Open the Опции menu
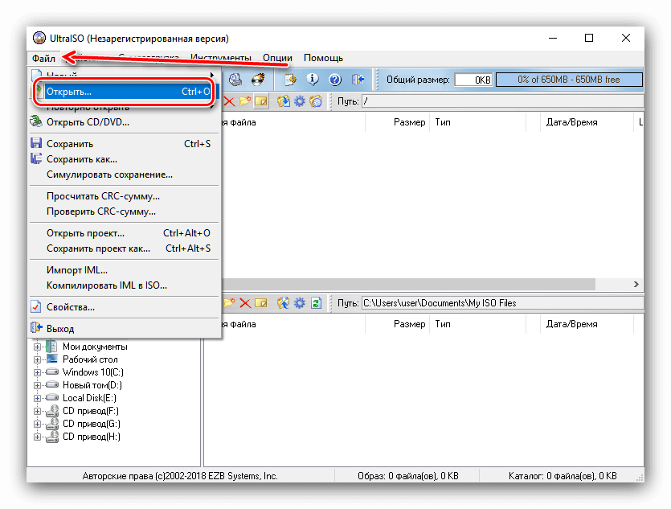The height and width of the screenshot is (509, 671). 277,58
